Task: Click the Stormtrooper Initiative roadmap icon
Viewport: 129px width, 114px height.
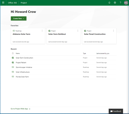Action: click(x=13, y=67)
